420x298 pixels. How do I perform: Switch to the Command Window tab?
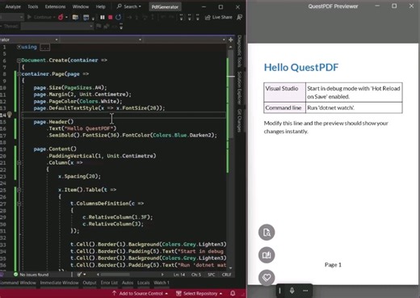click(18, 283)
